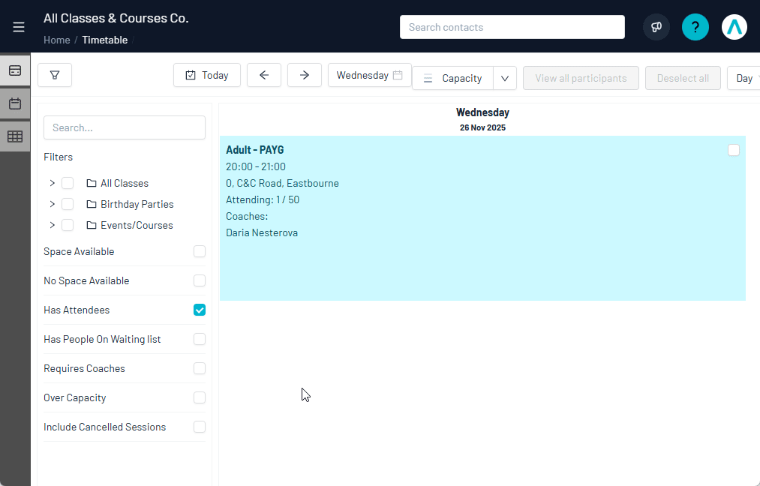Screen dimensions: 760x486
Task: Click the Search contacts field
Action: (512, 27)
